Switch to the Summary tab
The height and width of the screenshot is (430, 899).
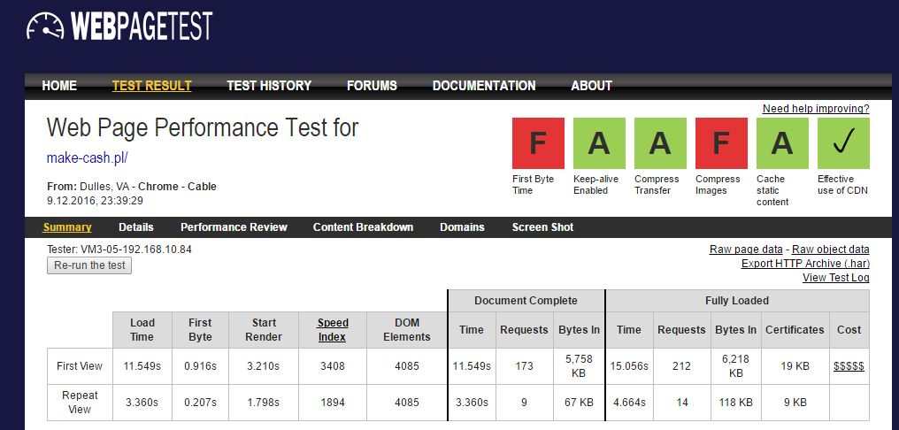pyautogui.click(x=67, y=227)
